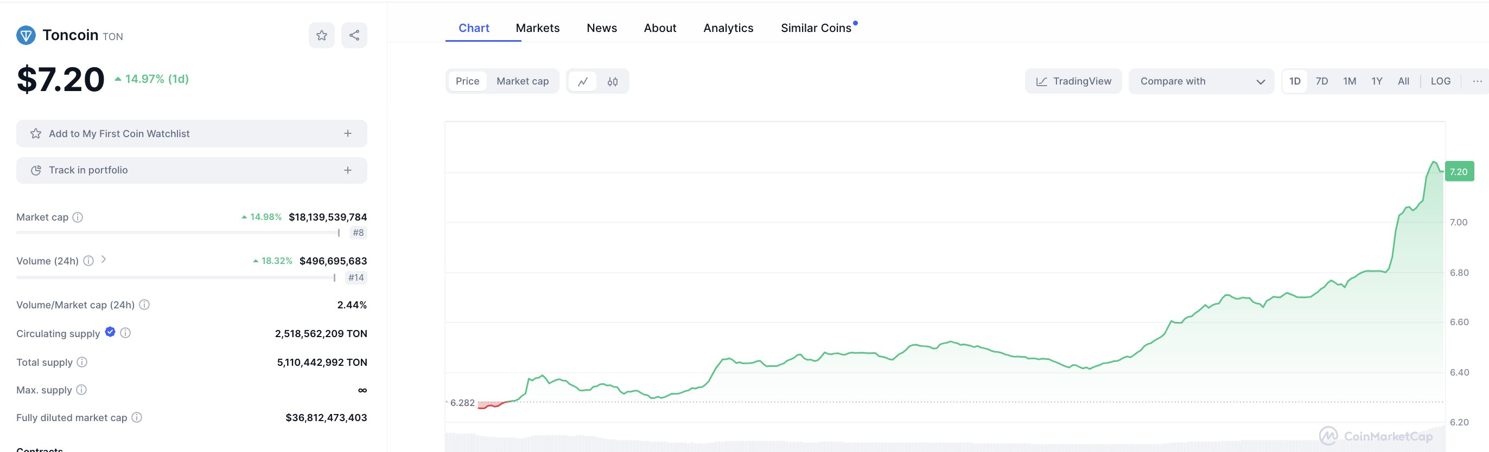Open the Volume/Market cap (24h) info icon
Image resolution: width=1489 pixels, height=452 pixels.
(144, 305)
